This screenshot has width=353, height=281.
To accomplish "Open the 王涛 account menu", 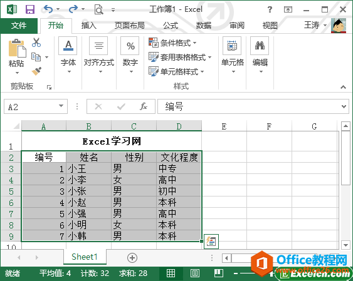I will [315, 25].
